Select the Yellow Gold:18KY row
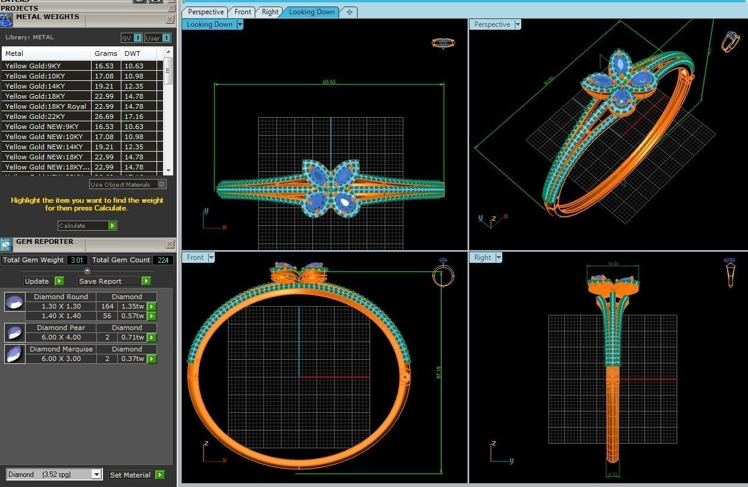This screenshot has height=487, width=748. point(83,96)
